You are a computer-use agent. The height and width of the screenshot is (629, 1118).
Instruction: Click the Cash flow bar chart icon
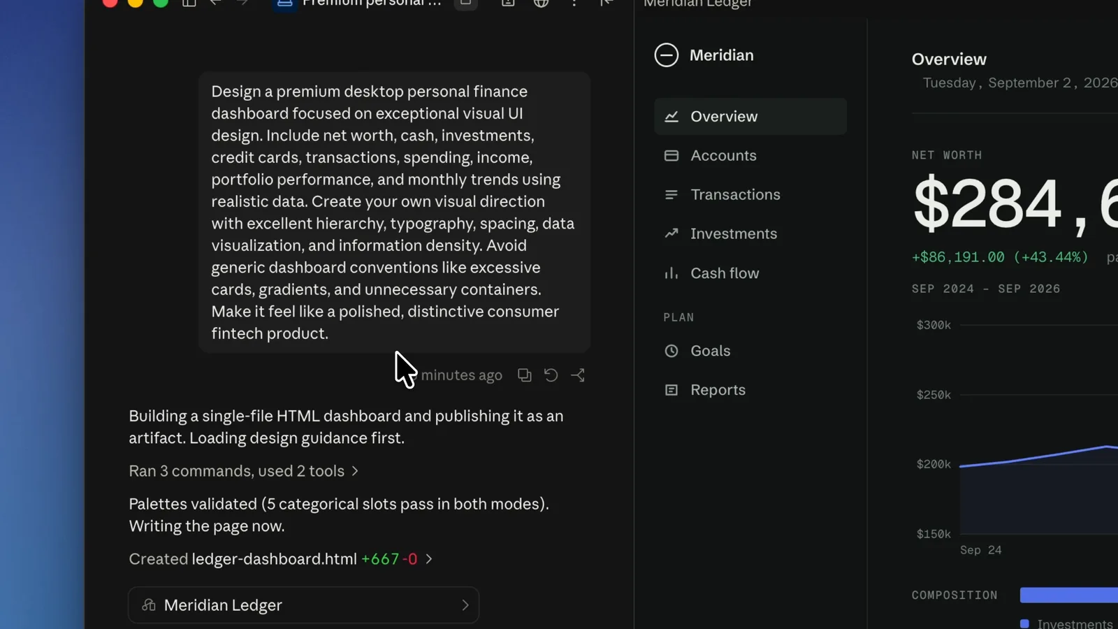tap(671, 273)
